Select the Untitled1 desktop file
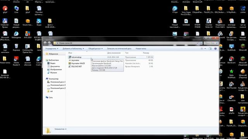The width and height of the screenshot is (248, 139). pos(186,22)
